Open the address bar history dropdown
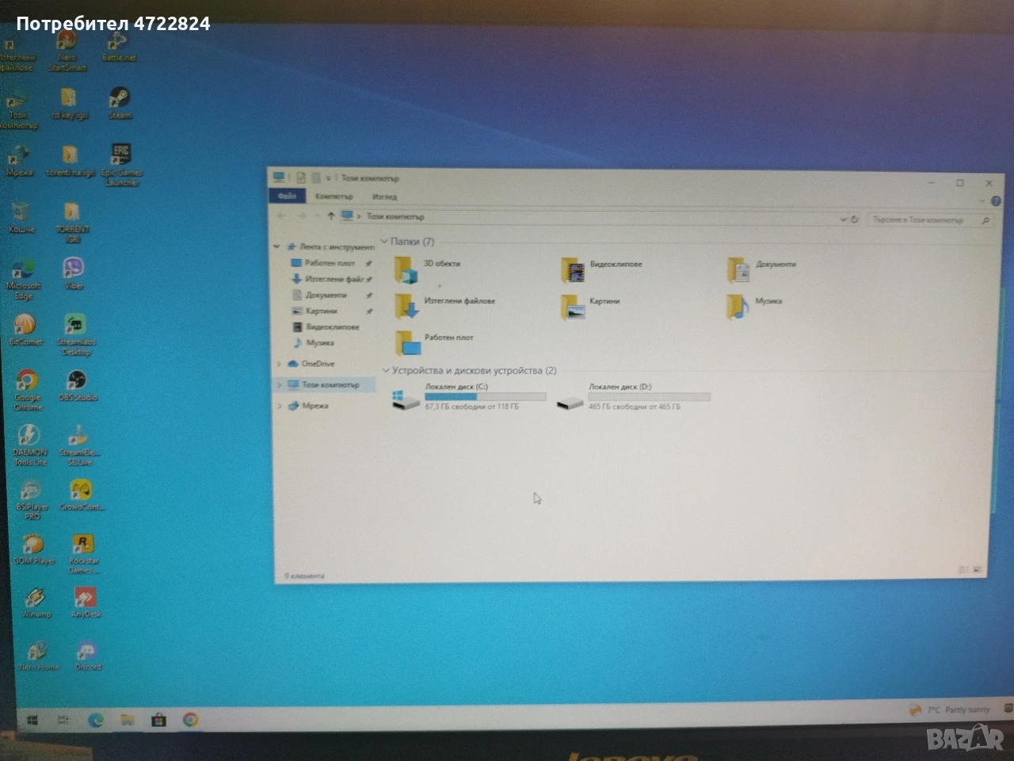1014x761 pixels. (x=843, y=219)
